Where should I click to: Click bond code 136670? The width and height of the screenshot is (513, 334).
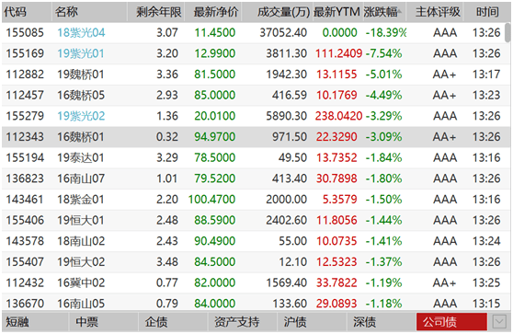(25, 304)
